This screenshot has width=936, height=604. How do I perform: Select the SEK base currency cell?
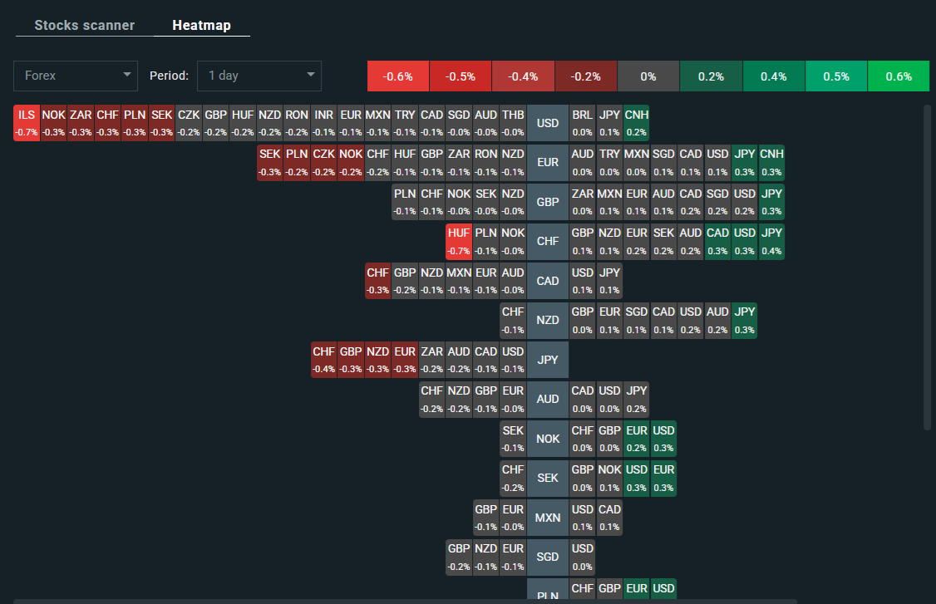548,478
